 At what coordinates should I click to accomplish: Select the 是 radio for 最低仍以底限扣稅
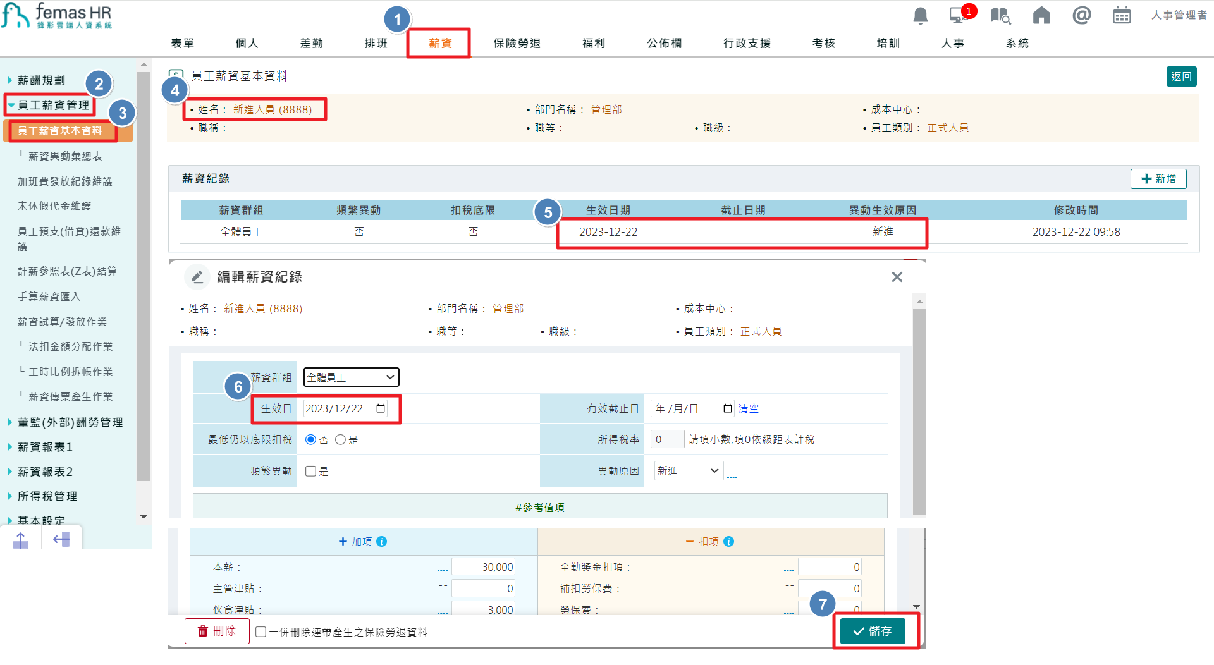(340, 439)
